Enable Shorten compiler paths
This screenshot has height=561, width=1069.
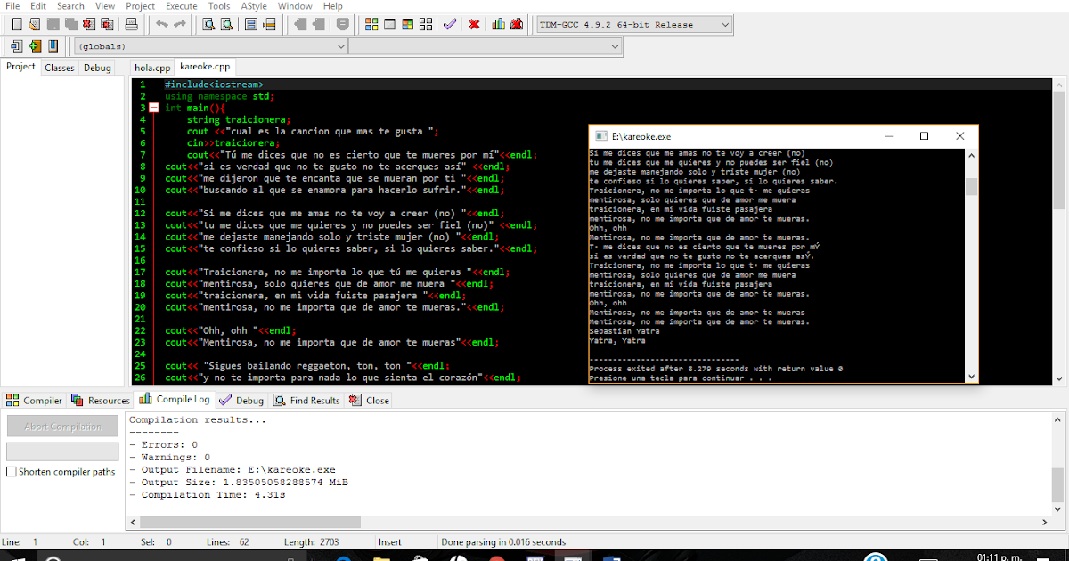12,471
